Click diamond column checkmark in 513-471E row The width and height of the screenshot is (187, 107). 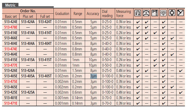pos(164,103)
